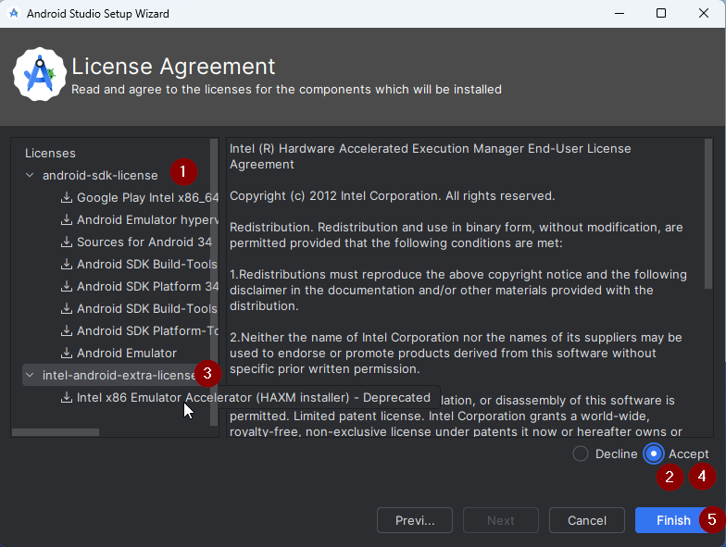Screen dimensions: 726x547
Task: Click Finish to complete setup
Action: pyautogui.click(x=673, y=520)
